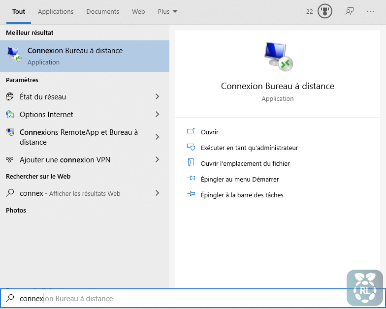
Task: Choose Ouvrir l'emplacement du fichier
Action: coord(245,163)
